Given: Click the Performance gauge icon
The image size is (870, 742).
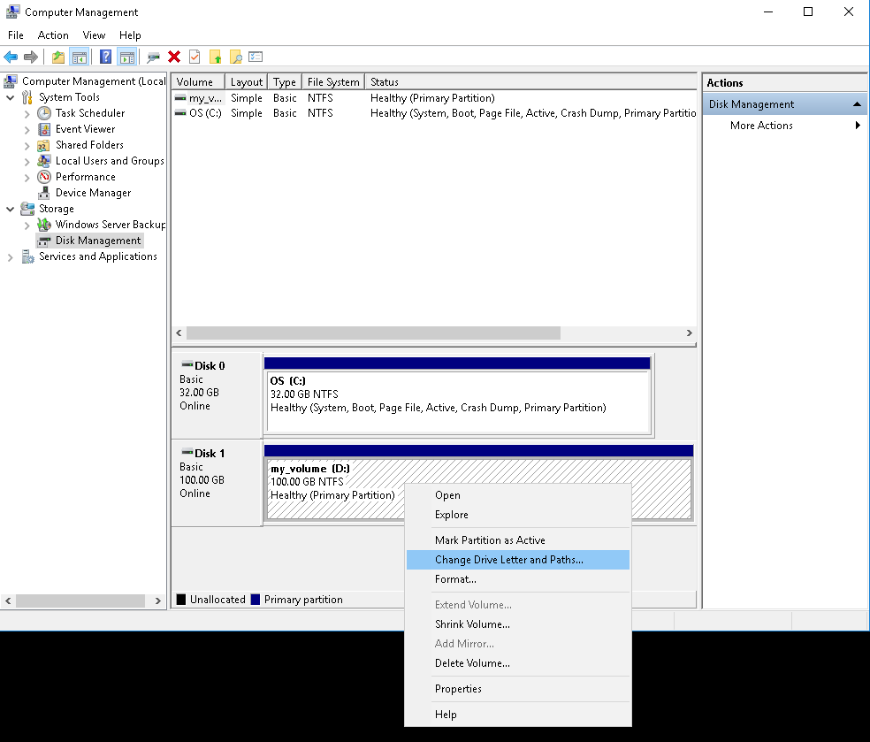Looking at the screenshot, I should 44,177.
